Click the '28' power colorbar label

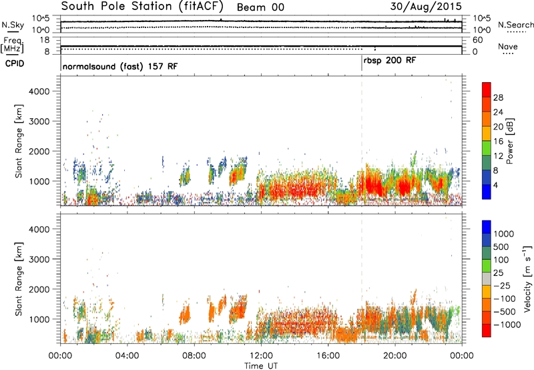coord(498,98)
